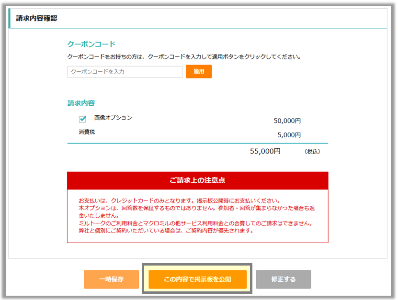Image resolution: width=398 pixels, height=300 pixels.
Task: Click the 画像オプション label text
Action: click(113, 118)
